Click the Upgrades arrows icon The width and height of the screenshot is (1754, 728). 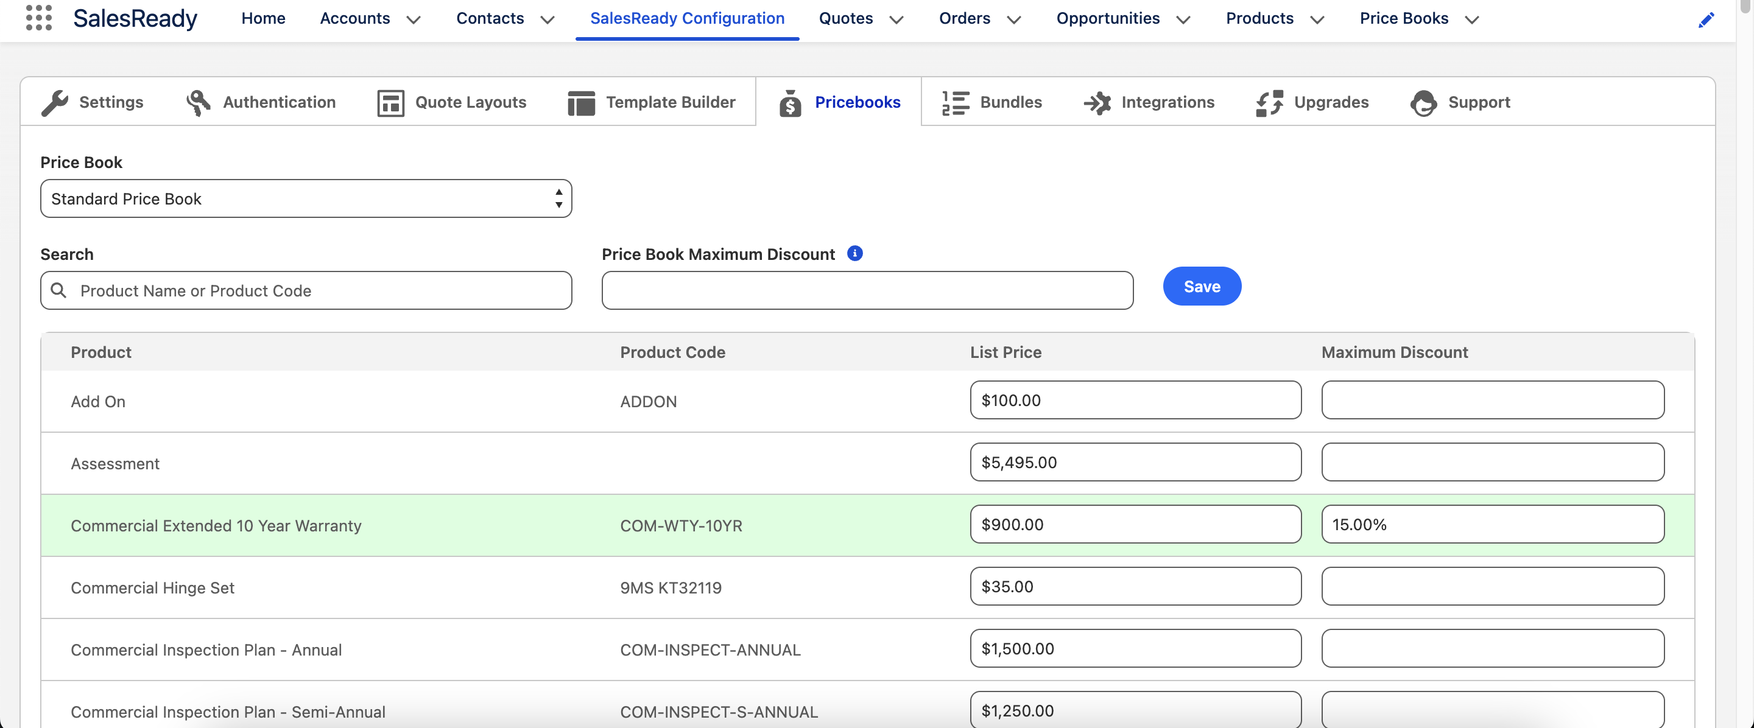point(1269,103)
